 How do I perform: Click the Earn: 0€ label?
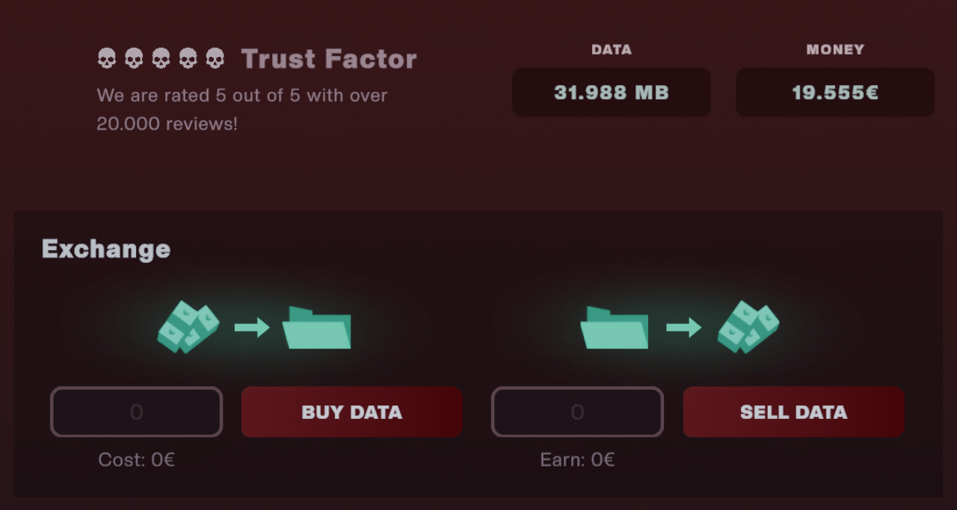[577, 459]
